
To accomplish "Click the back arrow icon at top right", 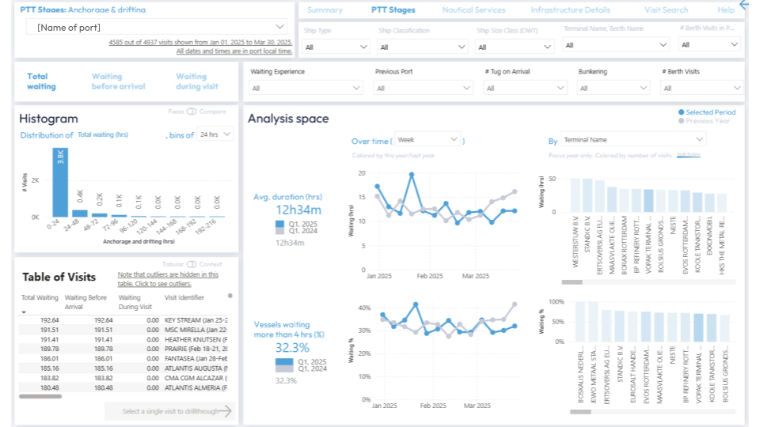I will coord(743,5).
